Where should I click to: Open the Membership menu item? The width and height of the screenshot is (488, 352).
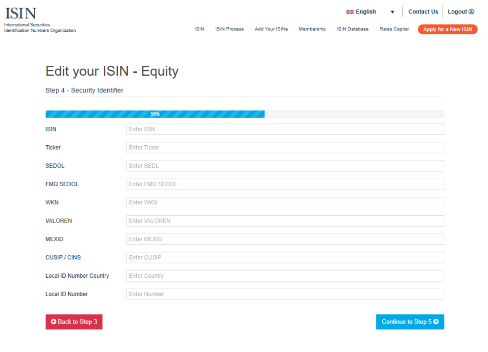click(312, 29)
